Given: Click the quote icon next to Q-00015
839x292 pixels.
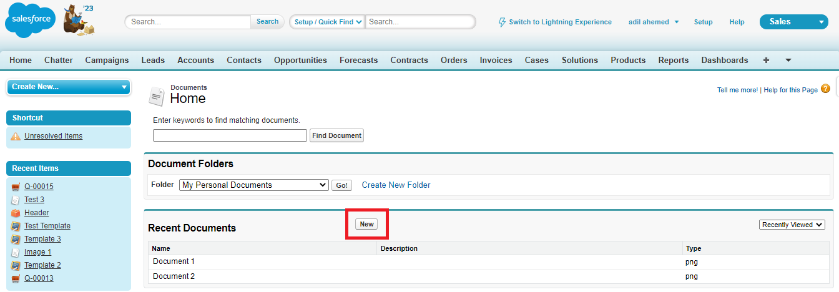Looking at the screenshot, I should pos(16,187).
